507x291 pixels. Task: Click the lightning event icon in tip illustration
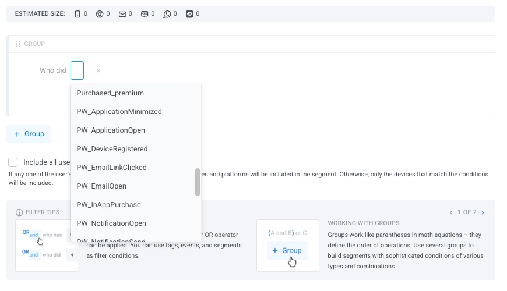click(x=72, y=255)
